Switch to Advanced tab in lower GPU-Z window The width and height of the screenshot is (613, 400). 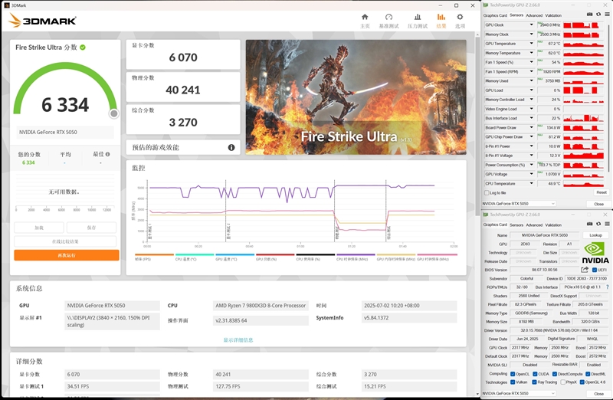[534, 225]
